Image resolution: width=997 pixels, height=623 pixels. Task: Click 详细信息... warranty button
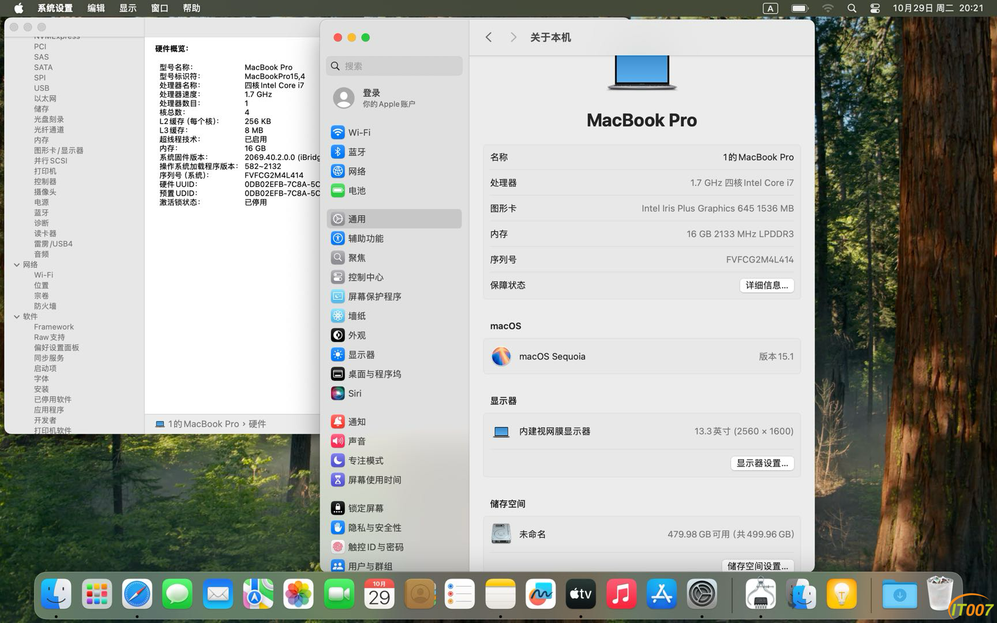click(767, 285)
